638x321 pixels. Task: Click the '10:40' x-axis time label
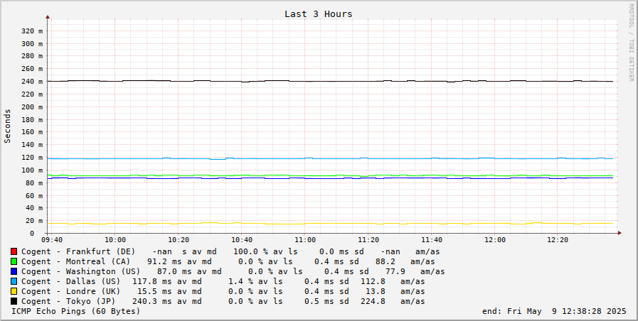(242, 240)
